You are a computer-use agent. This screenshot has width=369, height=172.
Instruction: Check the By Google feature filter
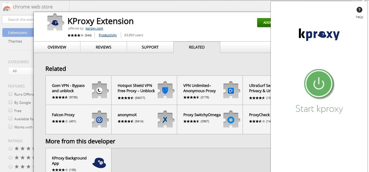point(11,102)
